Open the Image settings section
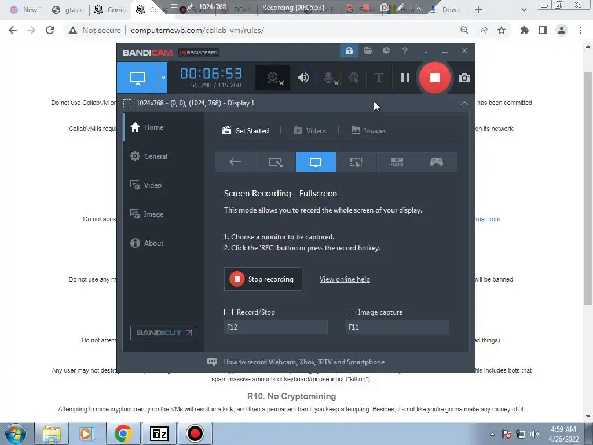593x445 pixels. coord(164,214)
